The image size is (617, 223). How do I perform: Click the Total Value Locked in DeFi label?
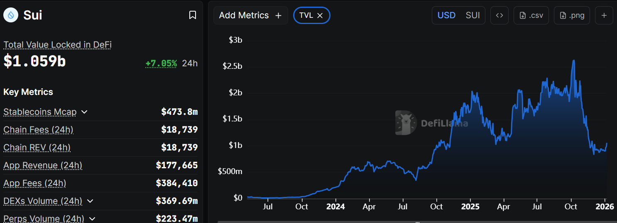coord(57,45)
